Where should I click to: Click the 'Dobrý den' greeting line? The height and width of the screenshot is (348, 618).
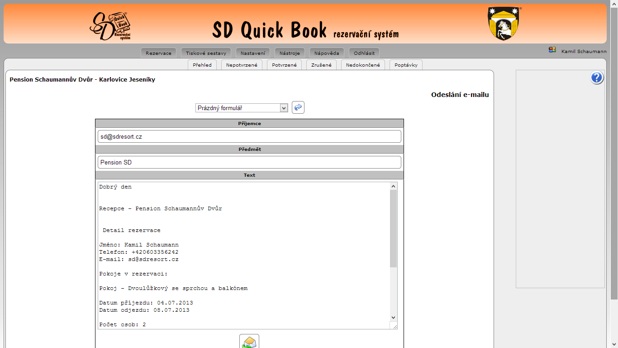tap(115, 187)
